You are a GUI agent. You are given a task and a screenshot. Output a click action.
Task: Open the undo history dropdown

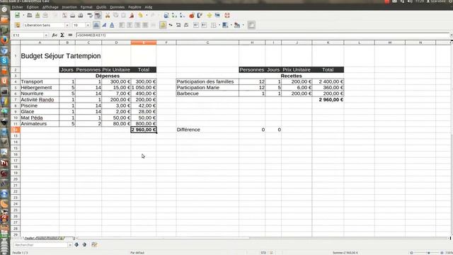(x=147, y=16)
